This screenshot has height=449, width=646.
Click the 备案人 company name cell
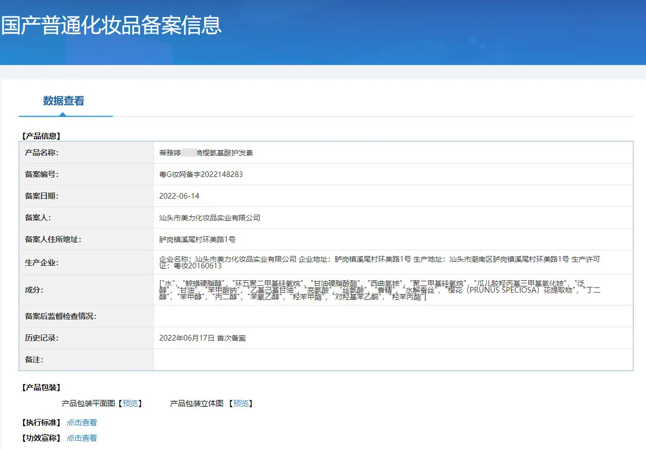[393, 218]
